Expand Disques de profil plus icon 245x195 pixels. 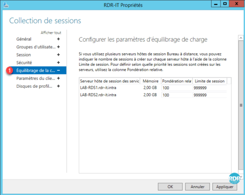click(58, 86)
